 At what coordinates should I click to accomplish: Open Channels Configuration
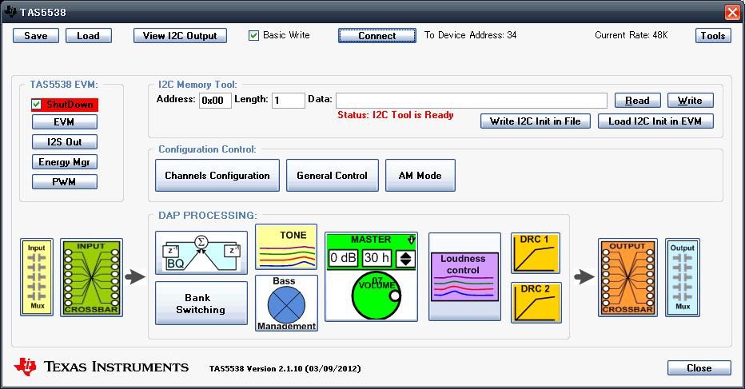coord(217,175)
